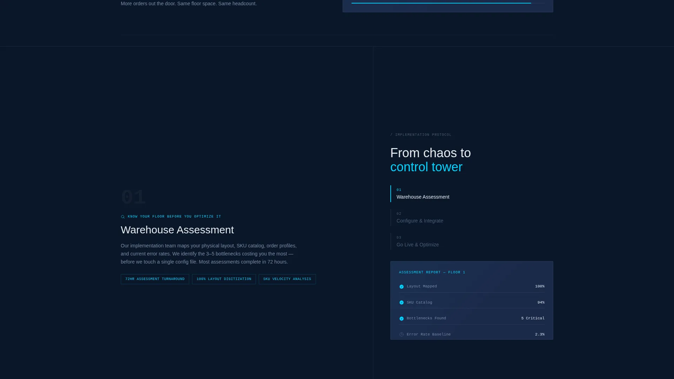Click the Warehouse Assessment heading

[177, 230]
